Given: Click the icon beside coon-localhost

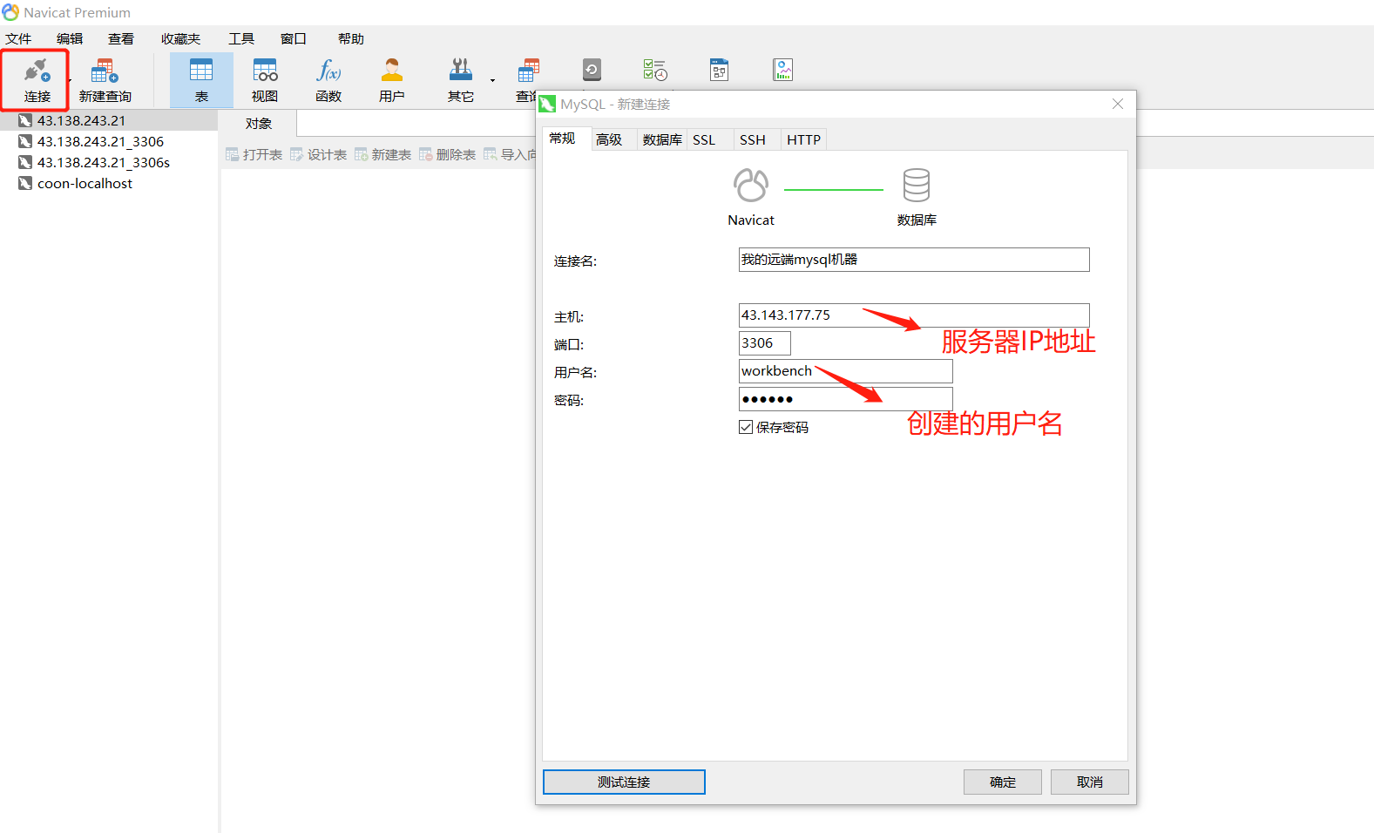Looking at the screenshot, I should click(x=25, y=183).
